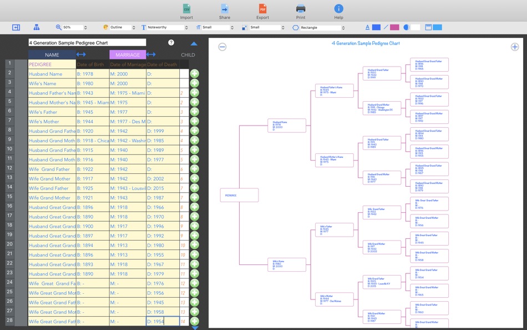This screenshot has width=527, height=330.
Task: Click green plus on row 20
Action: (194, 245)
